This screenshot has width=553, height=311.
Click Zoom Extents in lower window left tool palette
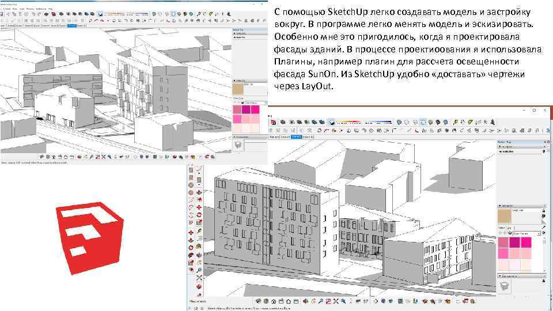199,278
